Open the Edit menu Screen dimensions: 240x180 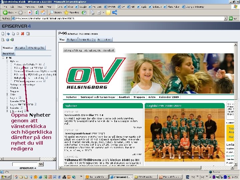point(12,7)
